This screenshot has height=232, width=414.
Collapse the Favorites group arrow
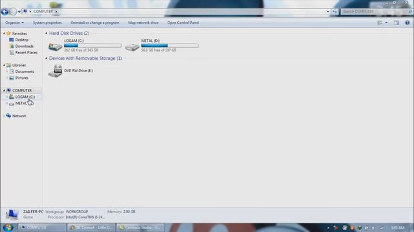coord(4,34)
